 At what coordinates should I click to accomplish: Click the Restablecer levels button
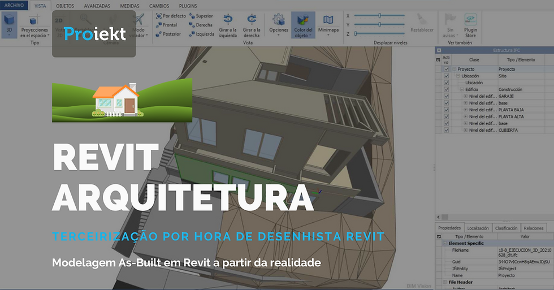pos(422,23)
